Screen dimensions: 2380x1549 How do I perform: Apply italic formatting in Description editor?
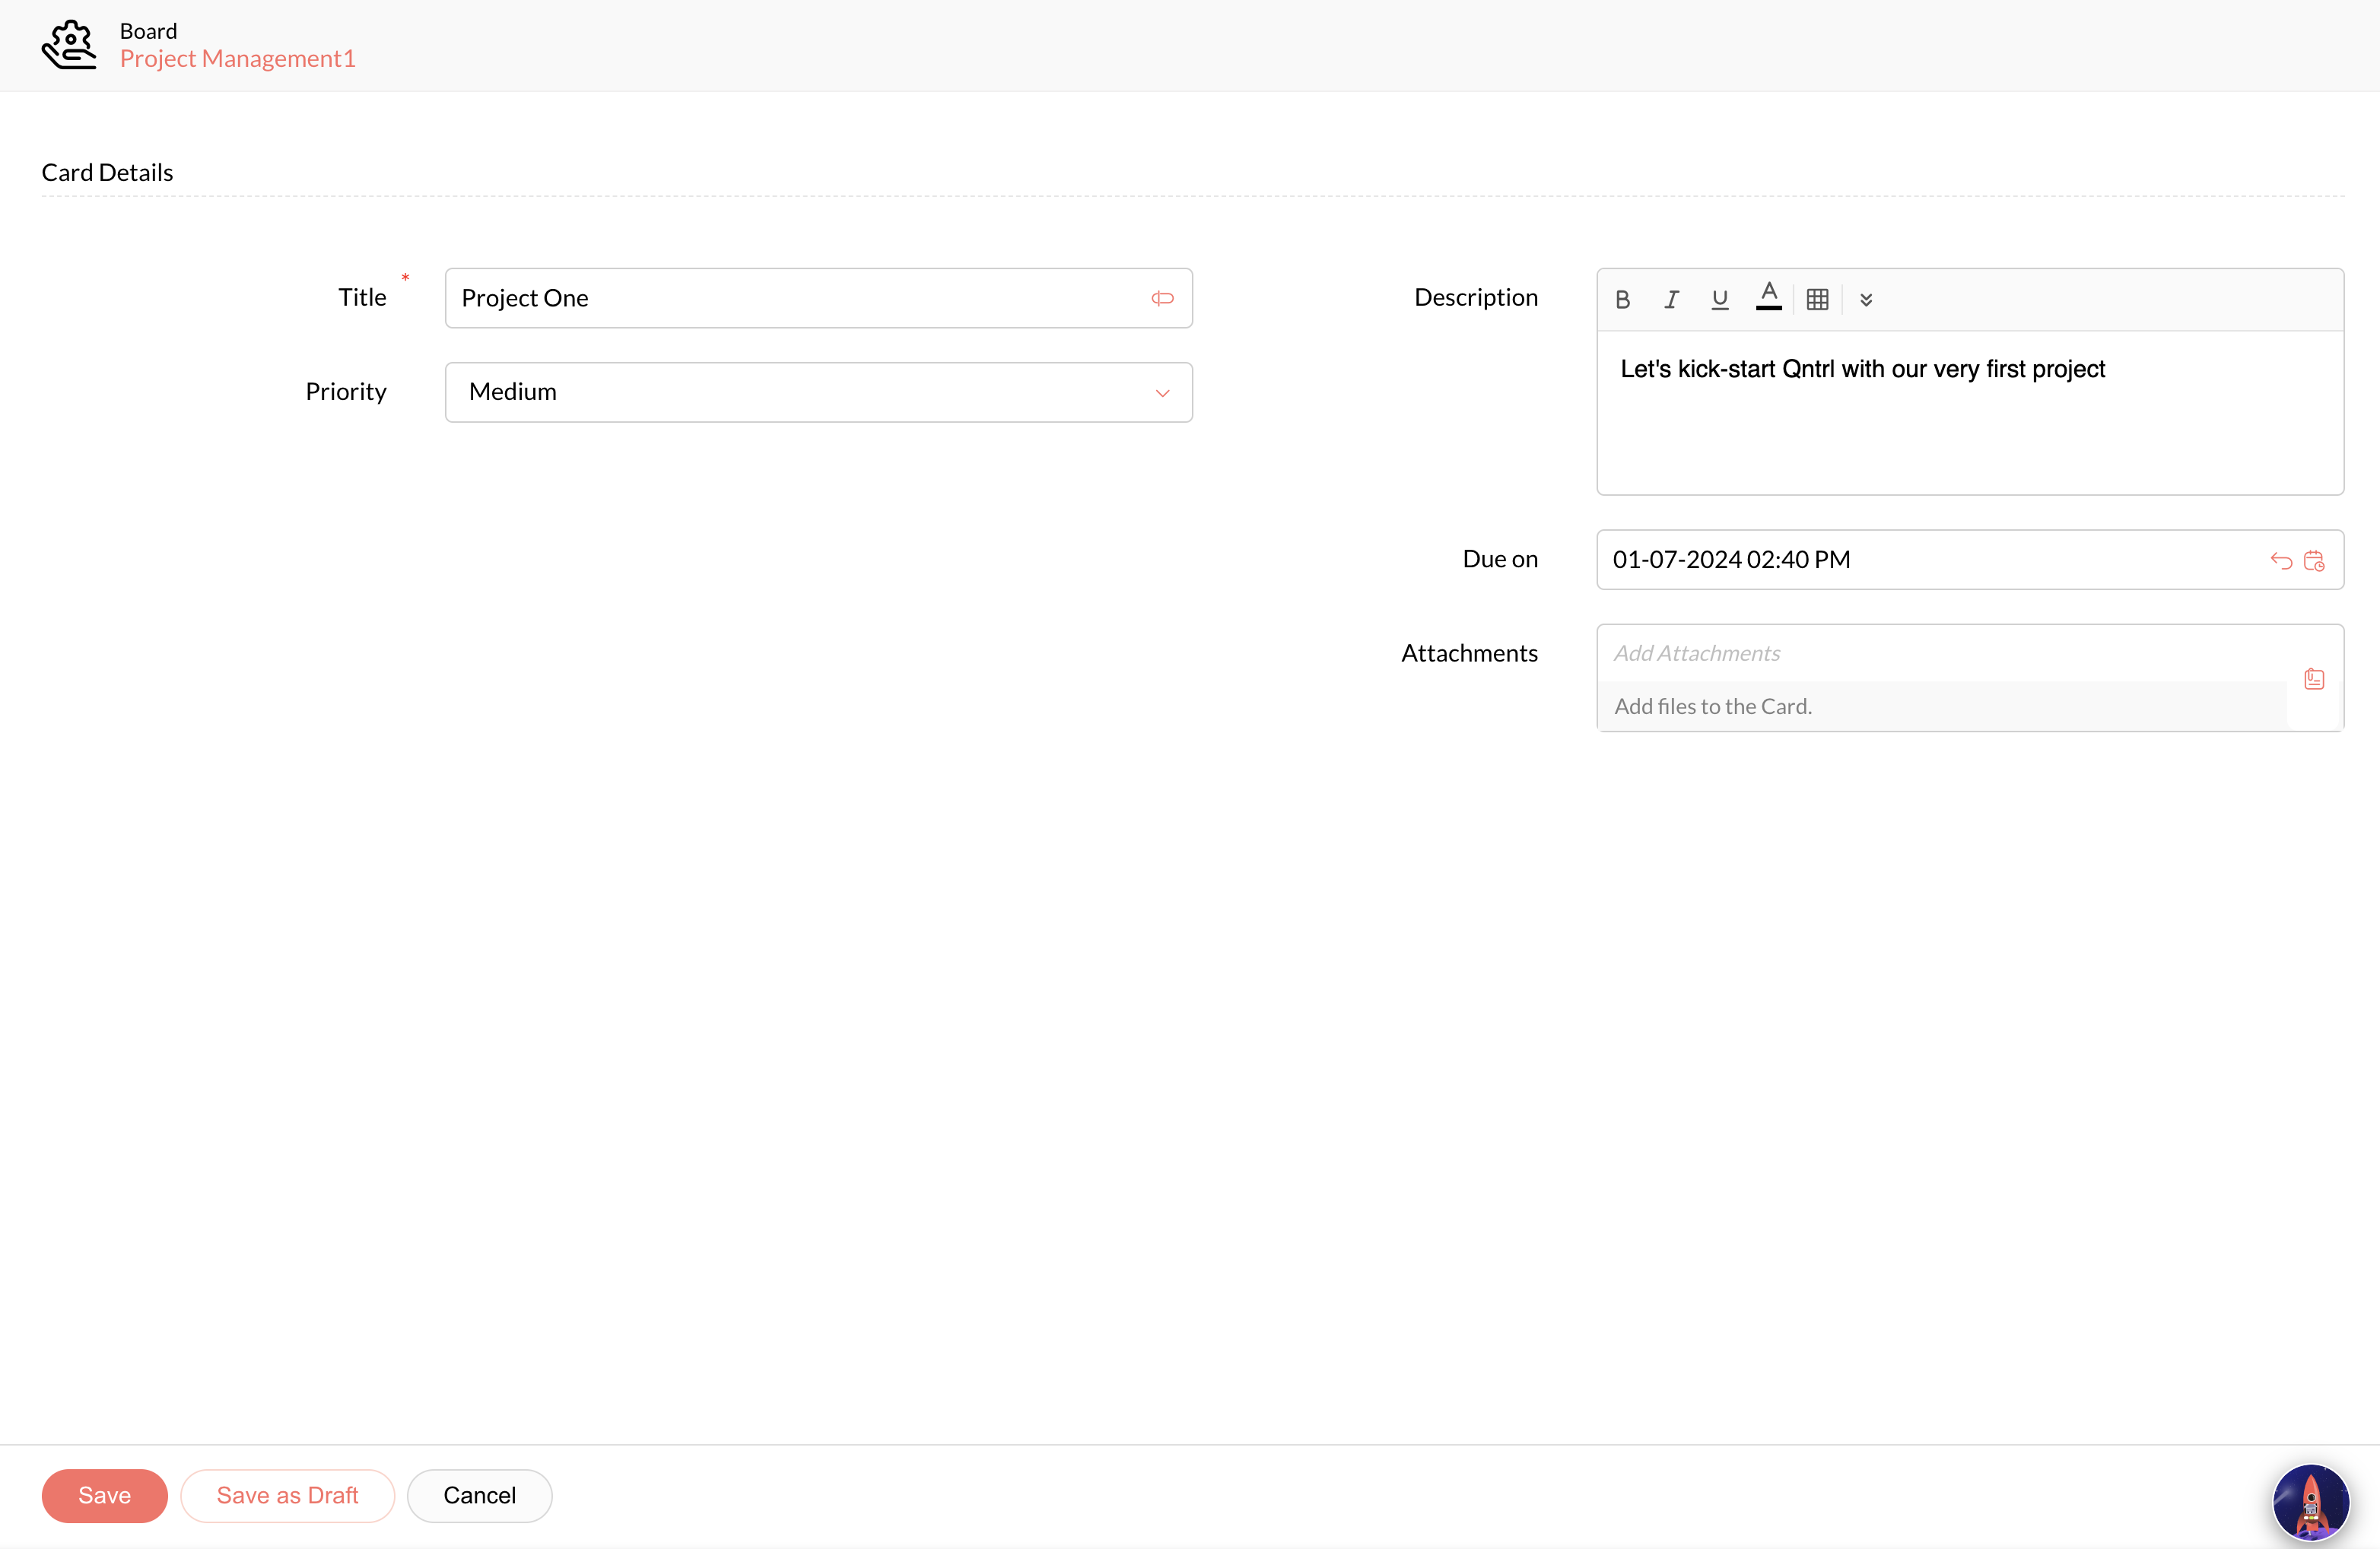(x=1671, y=299)
